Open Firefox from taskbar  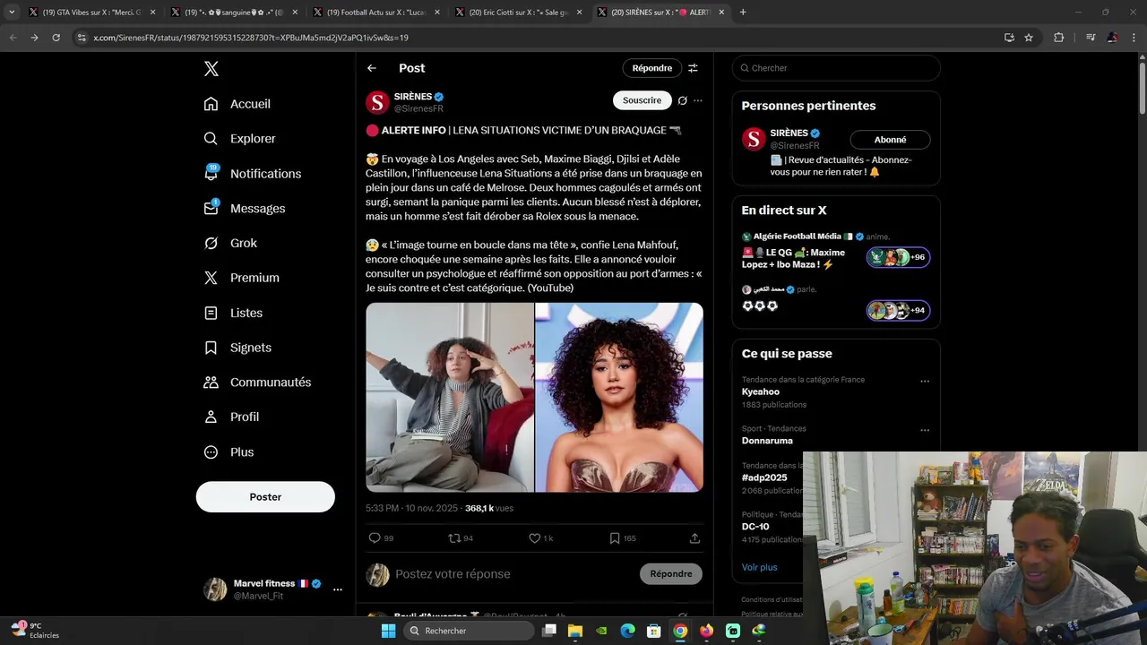coord(707,631)
